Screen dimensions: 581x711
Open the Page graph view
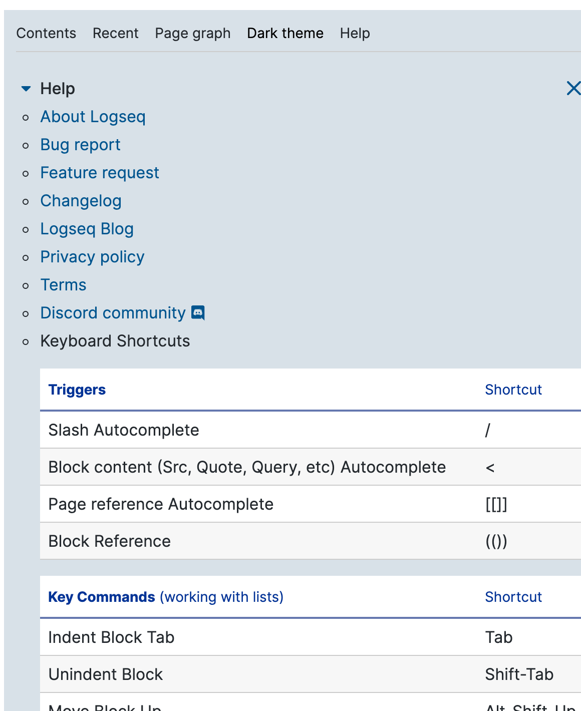click(x=193, y=33)
